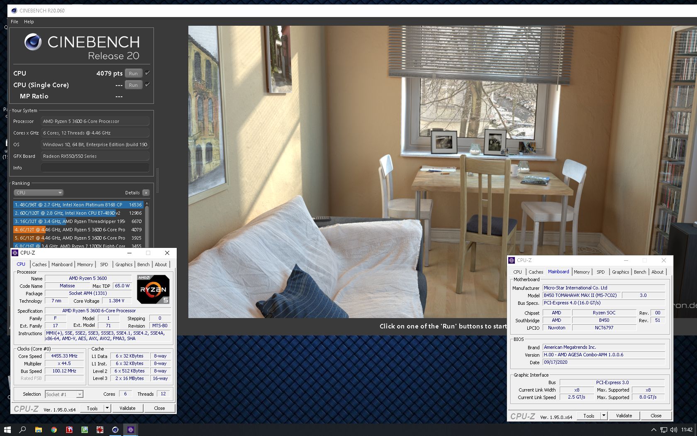Screen dimensions: 697x436
Task: Open Google Chrome from the taskbar
Action: point(54,430)
